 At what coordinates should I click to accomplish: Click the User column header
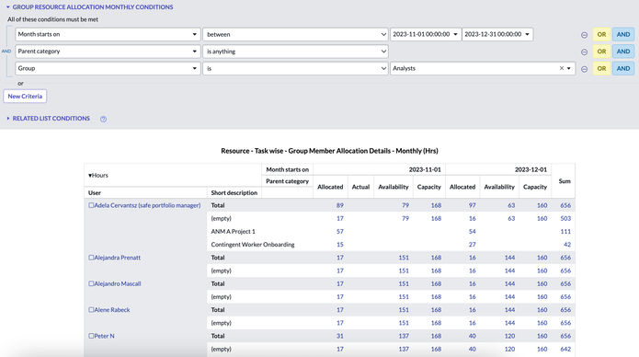[95, 192]
